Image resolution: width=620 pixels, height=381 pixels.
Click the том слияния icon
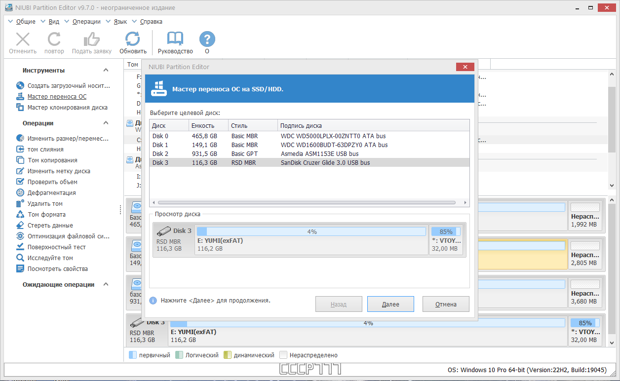coord(20,149)
